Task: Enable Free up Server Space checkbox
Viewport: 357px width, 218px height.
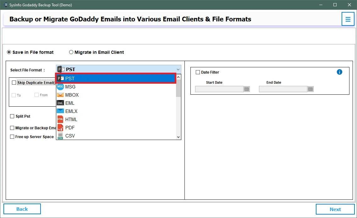Action: tap(12, 137)
